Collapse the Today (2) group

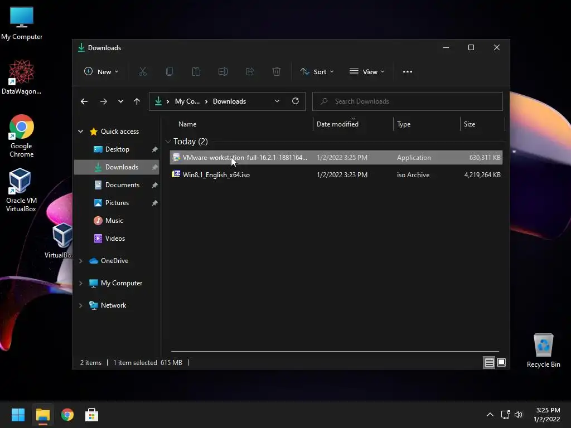click(x=168, y=141)
